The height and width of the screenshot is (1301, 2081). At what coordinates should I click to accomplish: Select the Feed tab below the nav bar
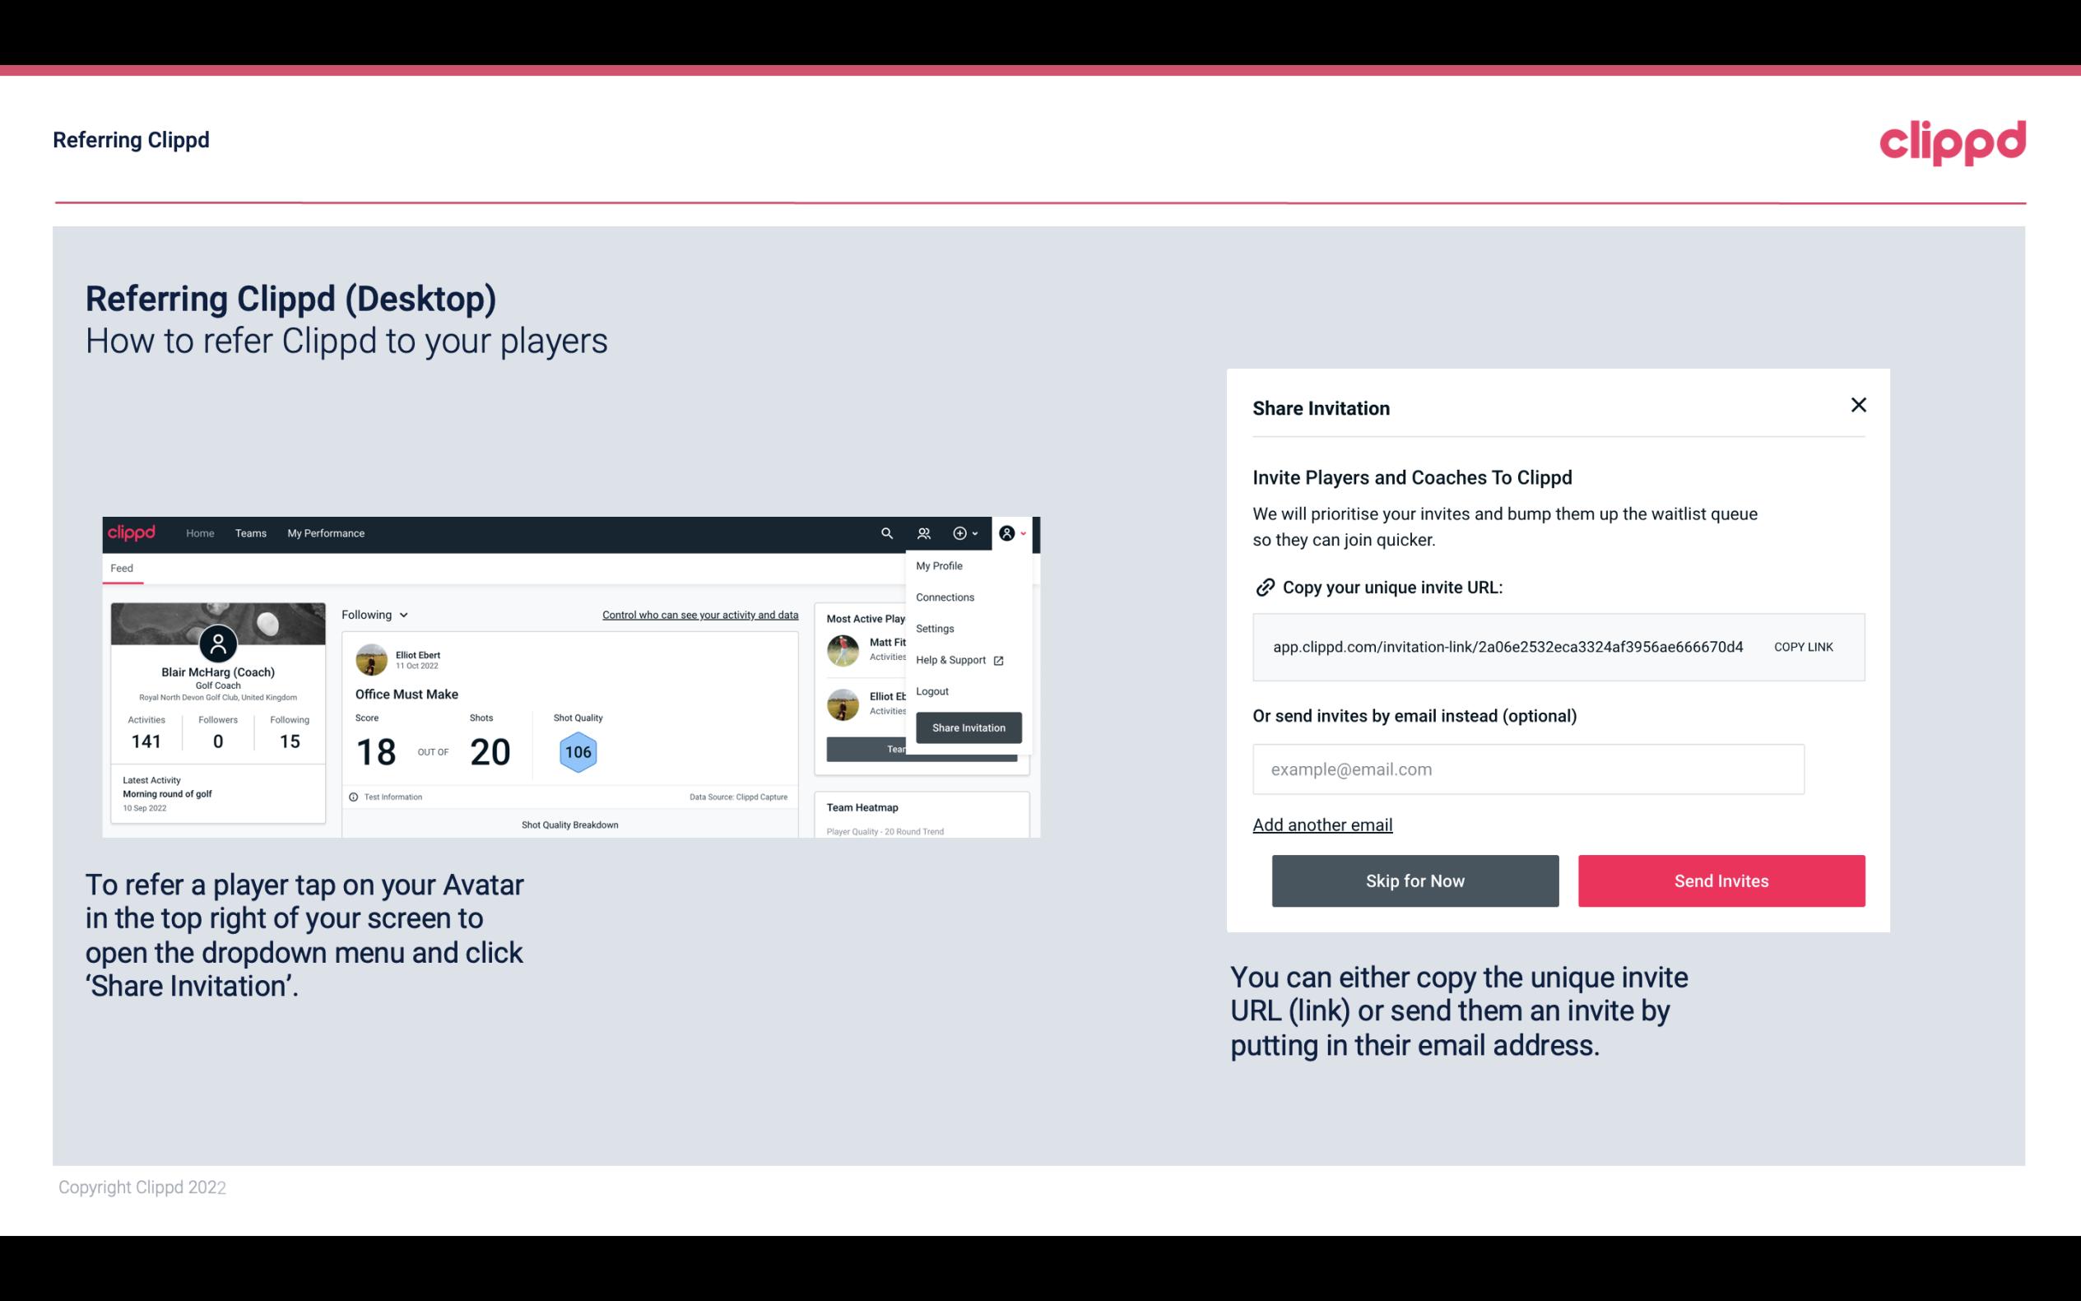[x=123, y=566]
